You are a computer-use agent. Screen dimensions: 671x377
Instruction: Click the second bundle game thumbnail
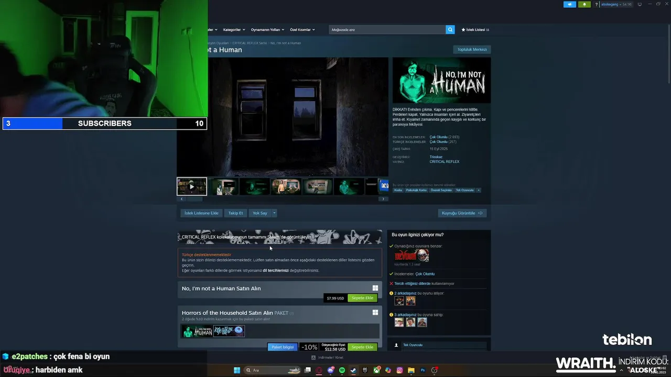[x=229, y=331]
